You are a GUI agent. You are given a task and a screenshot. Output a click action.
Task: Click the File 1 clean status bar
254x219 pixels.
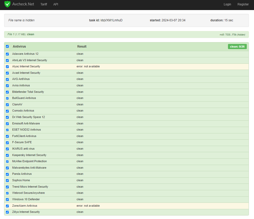126,34
